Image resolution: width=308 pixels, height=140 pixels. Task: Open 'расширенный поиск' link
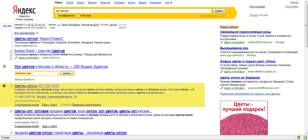pyautogui.click(x=213, y=16)
